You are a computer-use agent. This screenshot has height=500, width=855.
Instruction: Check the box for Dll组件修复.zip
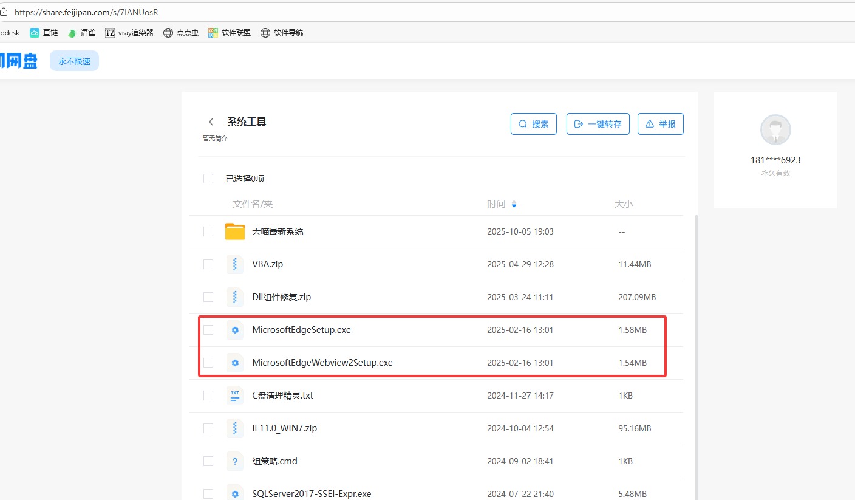pyautogui.click(x=208, y=297)
